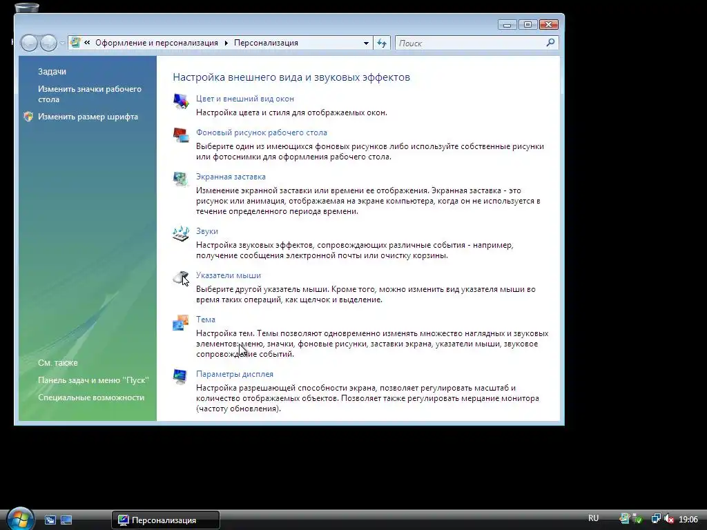Click the Forward navigation arrow
The image size is (707, 530).
pos(48,43)
